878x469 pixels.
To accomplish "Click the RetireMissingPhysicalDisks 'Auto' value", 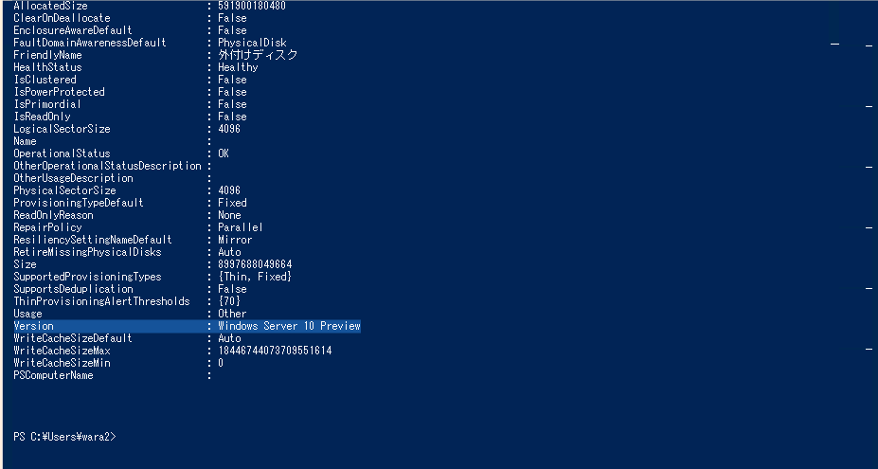I will pos(229,252).
